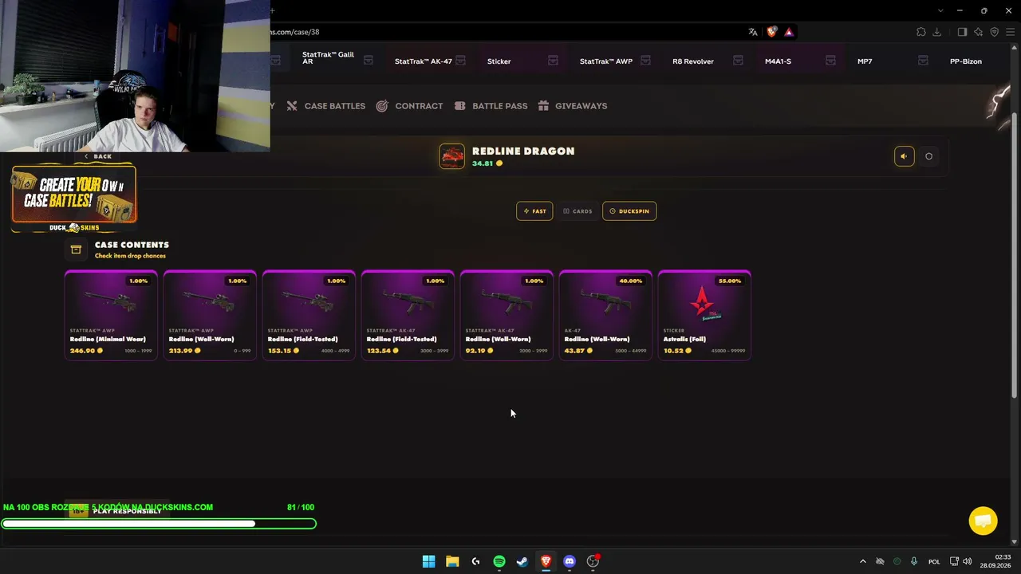The width and height of the screenshot is (1021, 574).
Task: Click the Brave Rewards triangle icon
Action: [789, 32]
